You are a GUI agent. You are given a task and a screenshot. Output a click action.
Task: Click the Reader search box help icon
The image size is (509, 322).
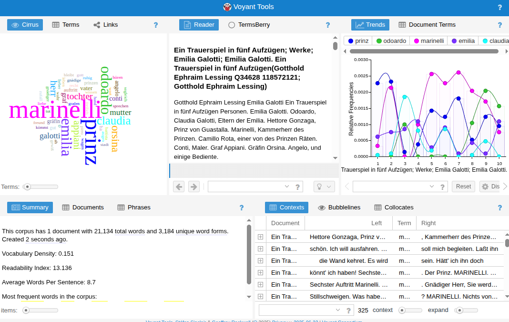tap(297, 187)
